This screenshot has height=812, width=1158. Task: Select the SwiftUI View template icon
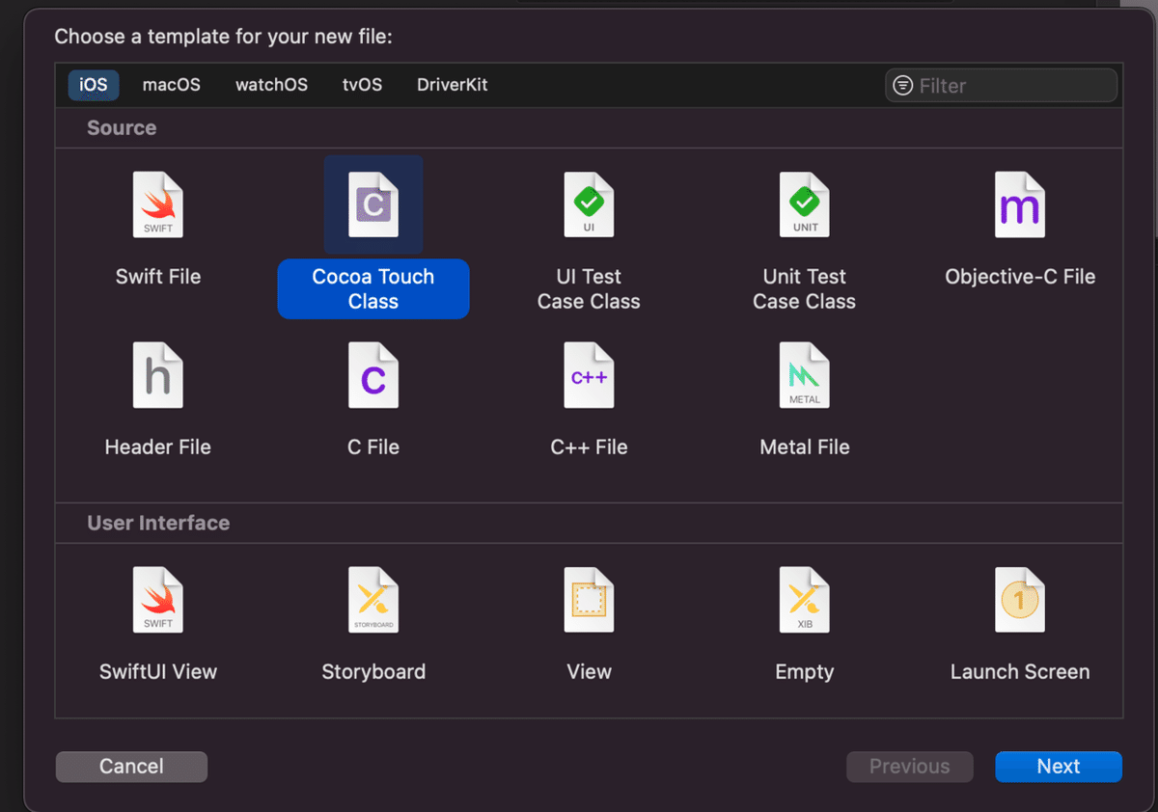pyautogui.click(x=158, y=600)
